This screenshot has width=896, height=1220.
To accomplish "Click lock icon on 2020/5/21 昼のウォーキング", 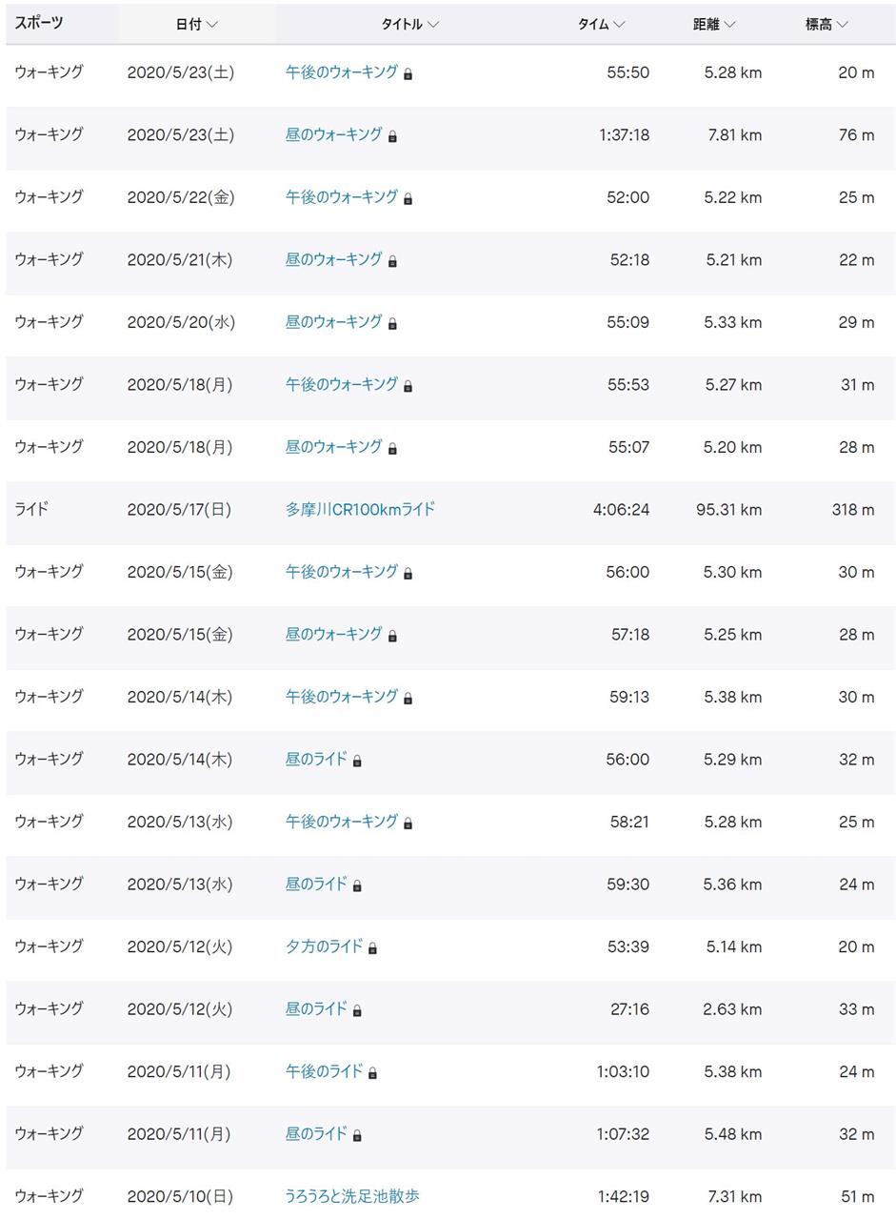I will [x=392, y=261].
